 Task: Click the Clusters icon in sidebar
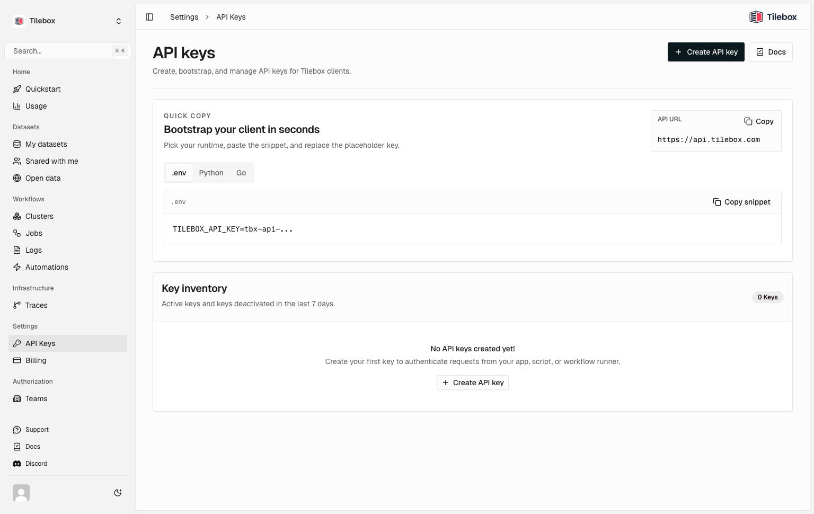(17, 216)
